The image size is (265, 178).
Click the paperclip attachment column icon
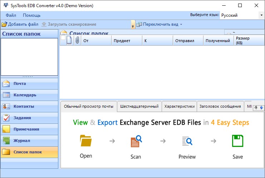click(77, 40)
